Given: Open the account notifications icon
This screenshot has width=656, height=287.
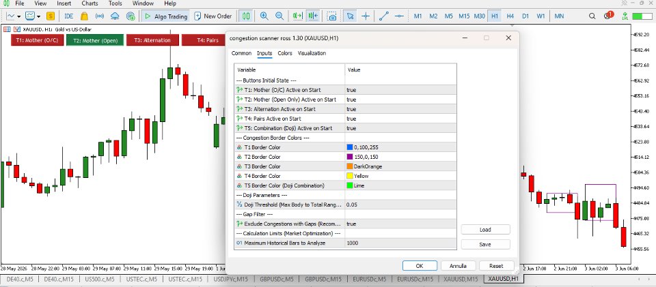Looking at the screenshot, I should click(608, 16).
